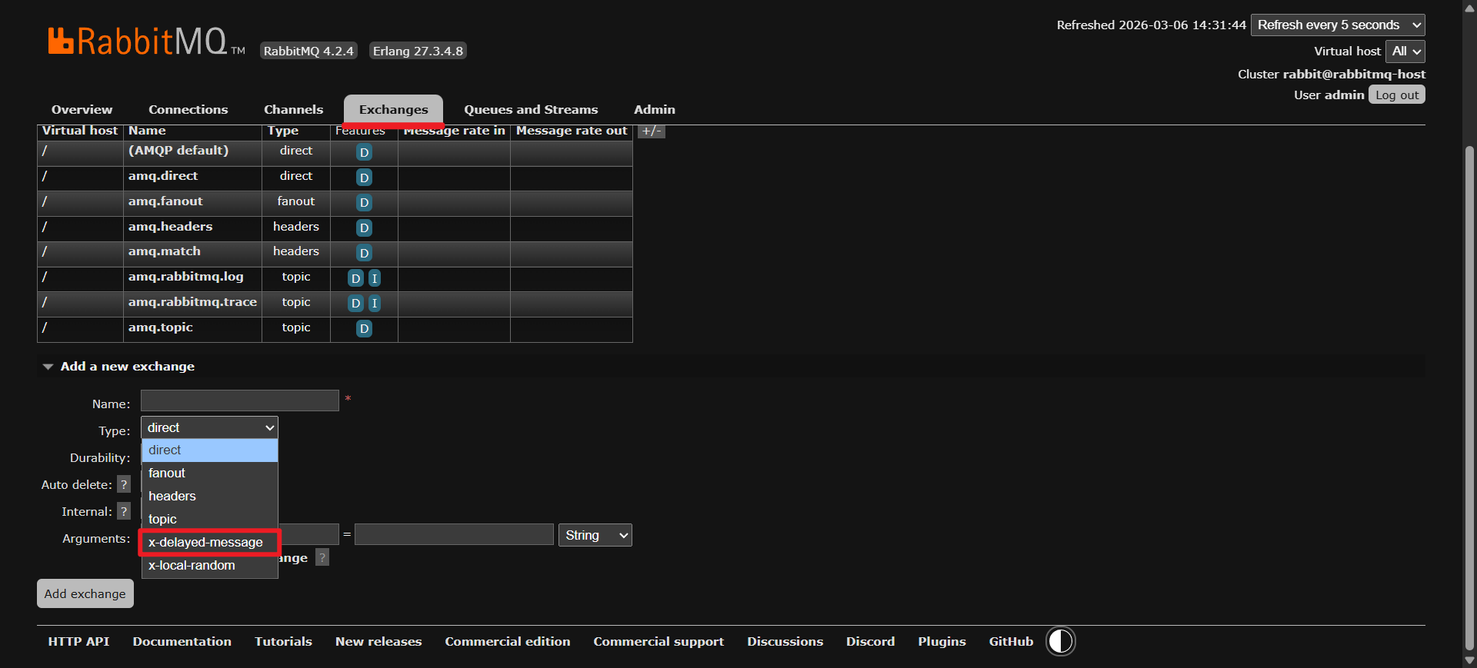Click the help icon next to Auto delete
The width and height of the screenshot is (1477, 668).
pyautogui.click(x=124, y=484)
